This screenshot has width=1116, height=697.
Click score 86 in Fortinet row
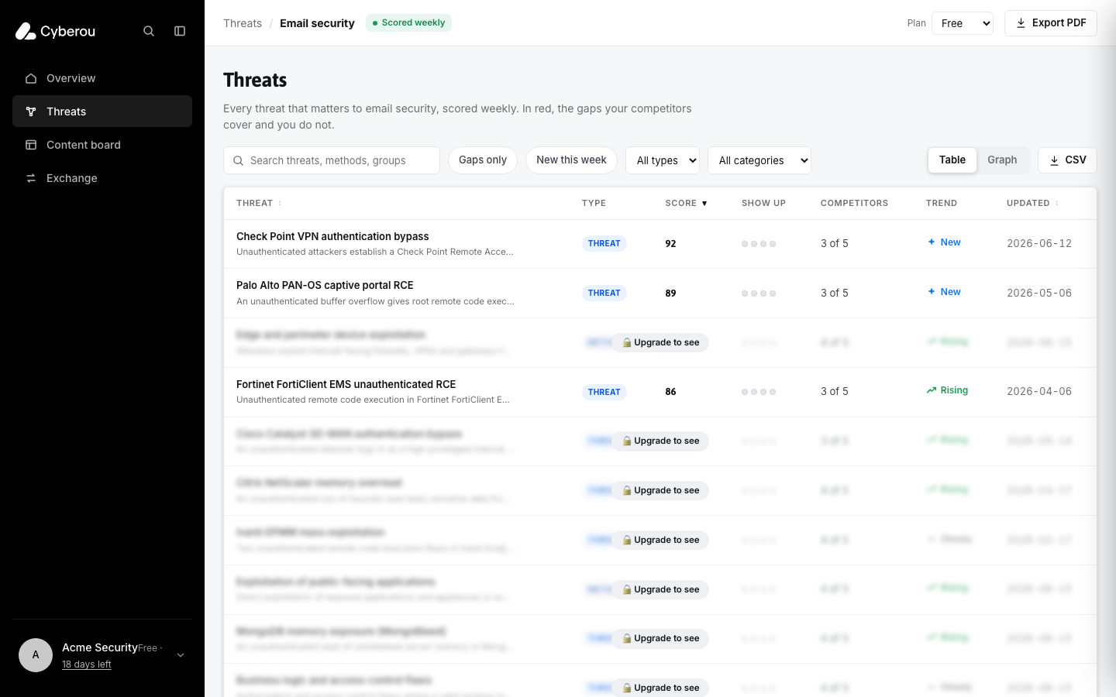tap(670, 392)
